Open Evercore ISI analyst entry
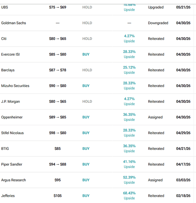 (10, 54)
